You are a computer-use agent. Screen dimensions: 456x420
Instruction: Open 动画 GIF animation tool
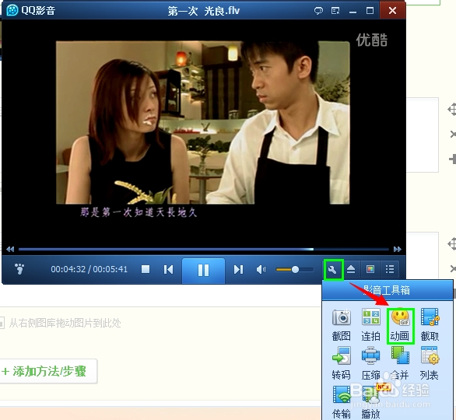pyautogui.click(x=400, y=326)
